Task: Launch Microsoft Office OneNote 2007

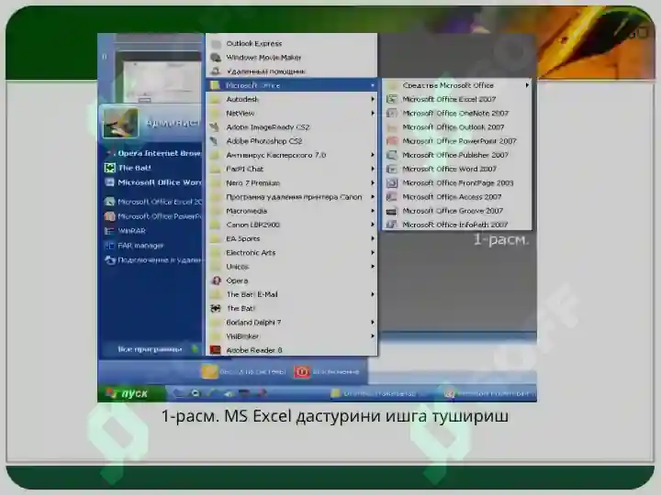Action: pos(456,114)
